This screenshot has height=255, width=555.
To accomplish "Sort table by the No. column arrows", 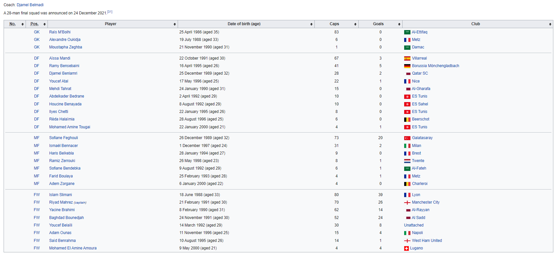I will tap(23, 24).
